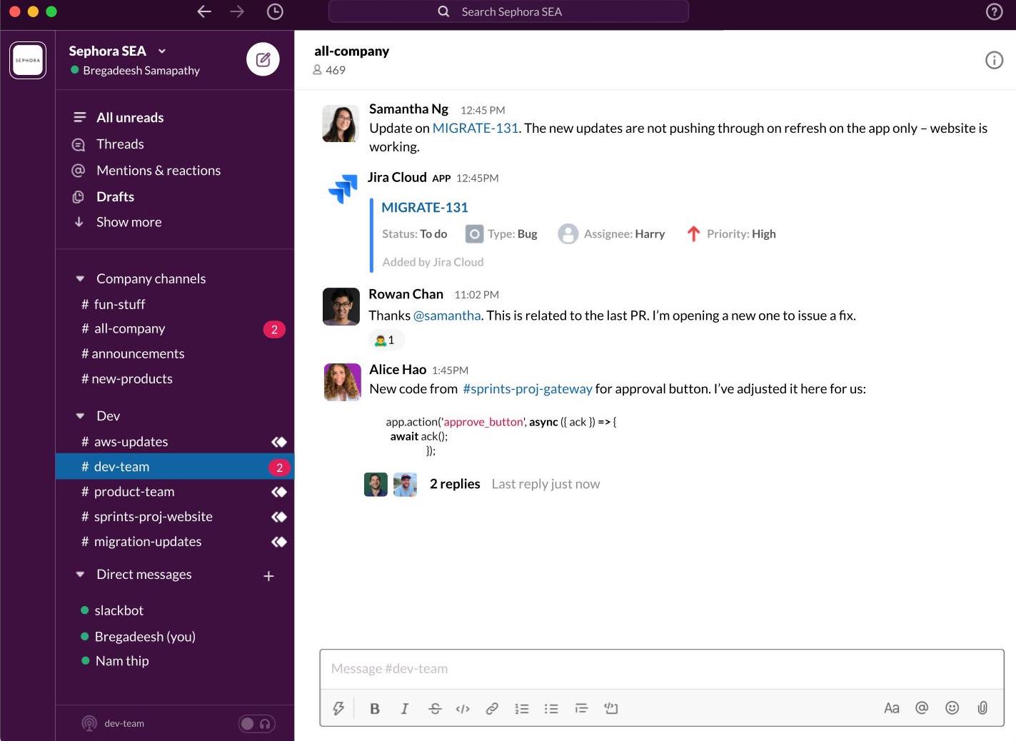View the 2 replies thread
This screenshot has width=1016, height=741.
tap(455, 483)
